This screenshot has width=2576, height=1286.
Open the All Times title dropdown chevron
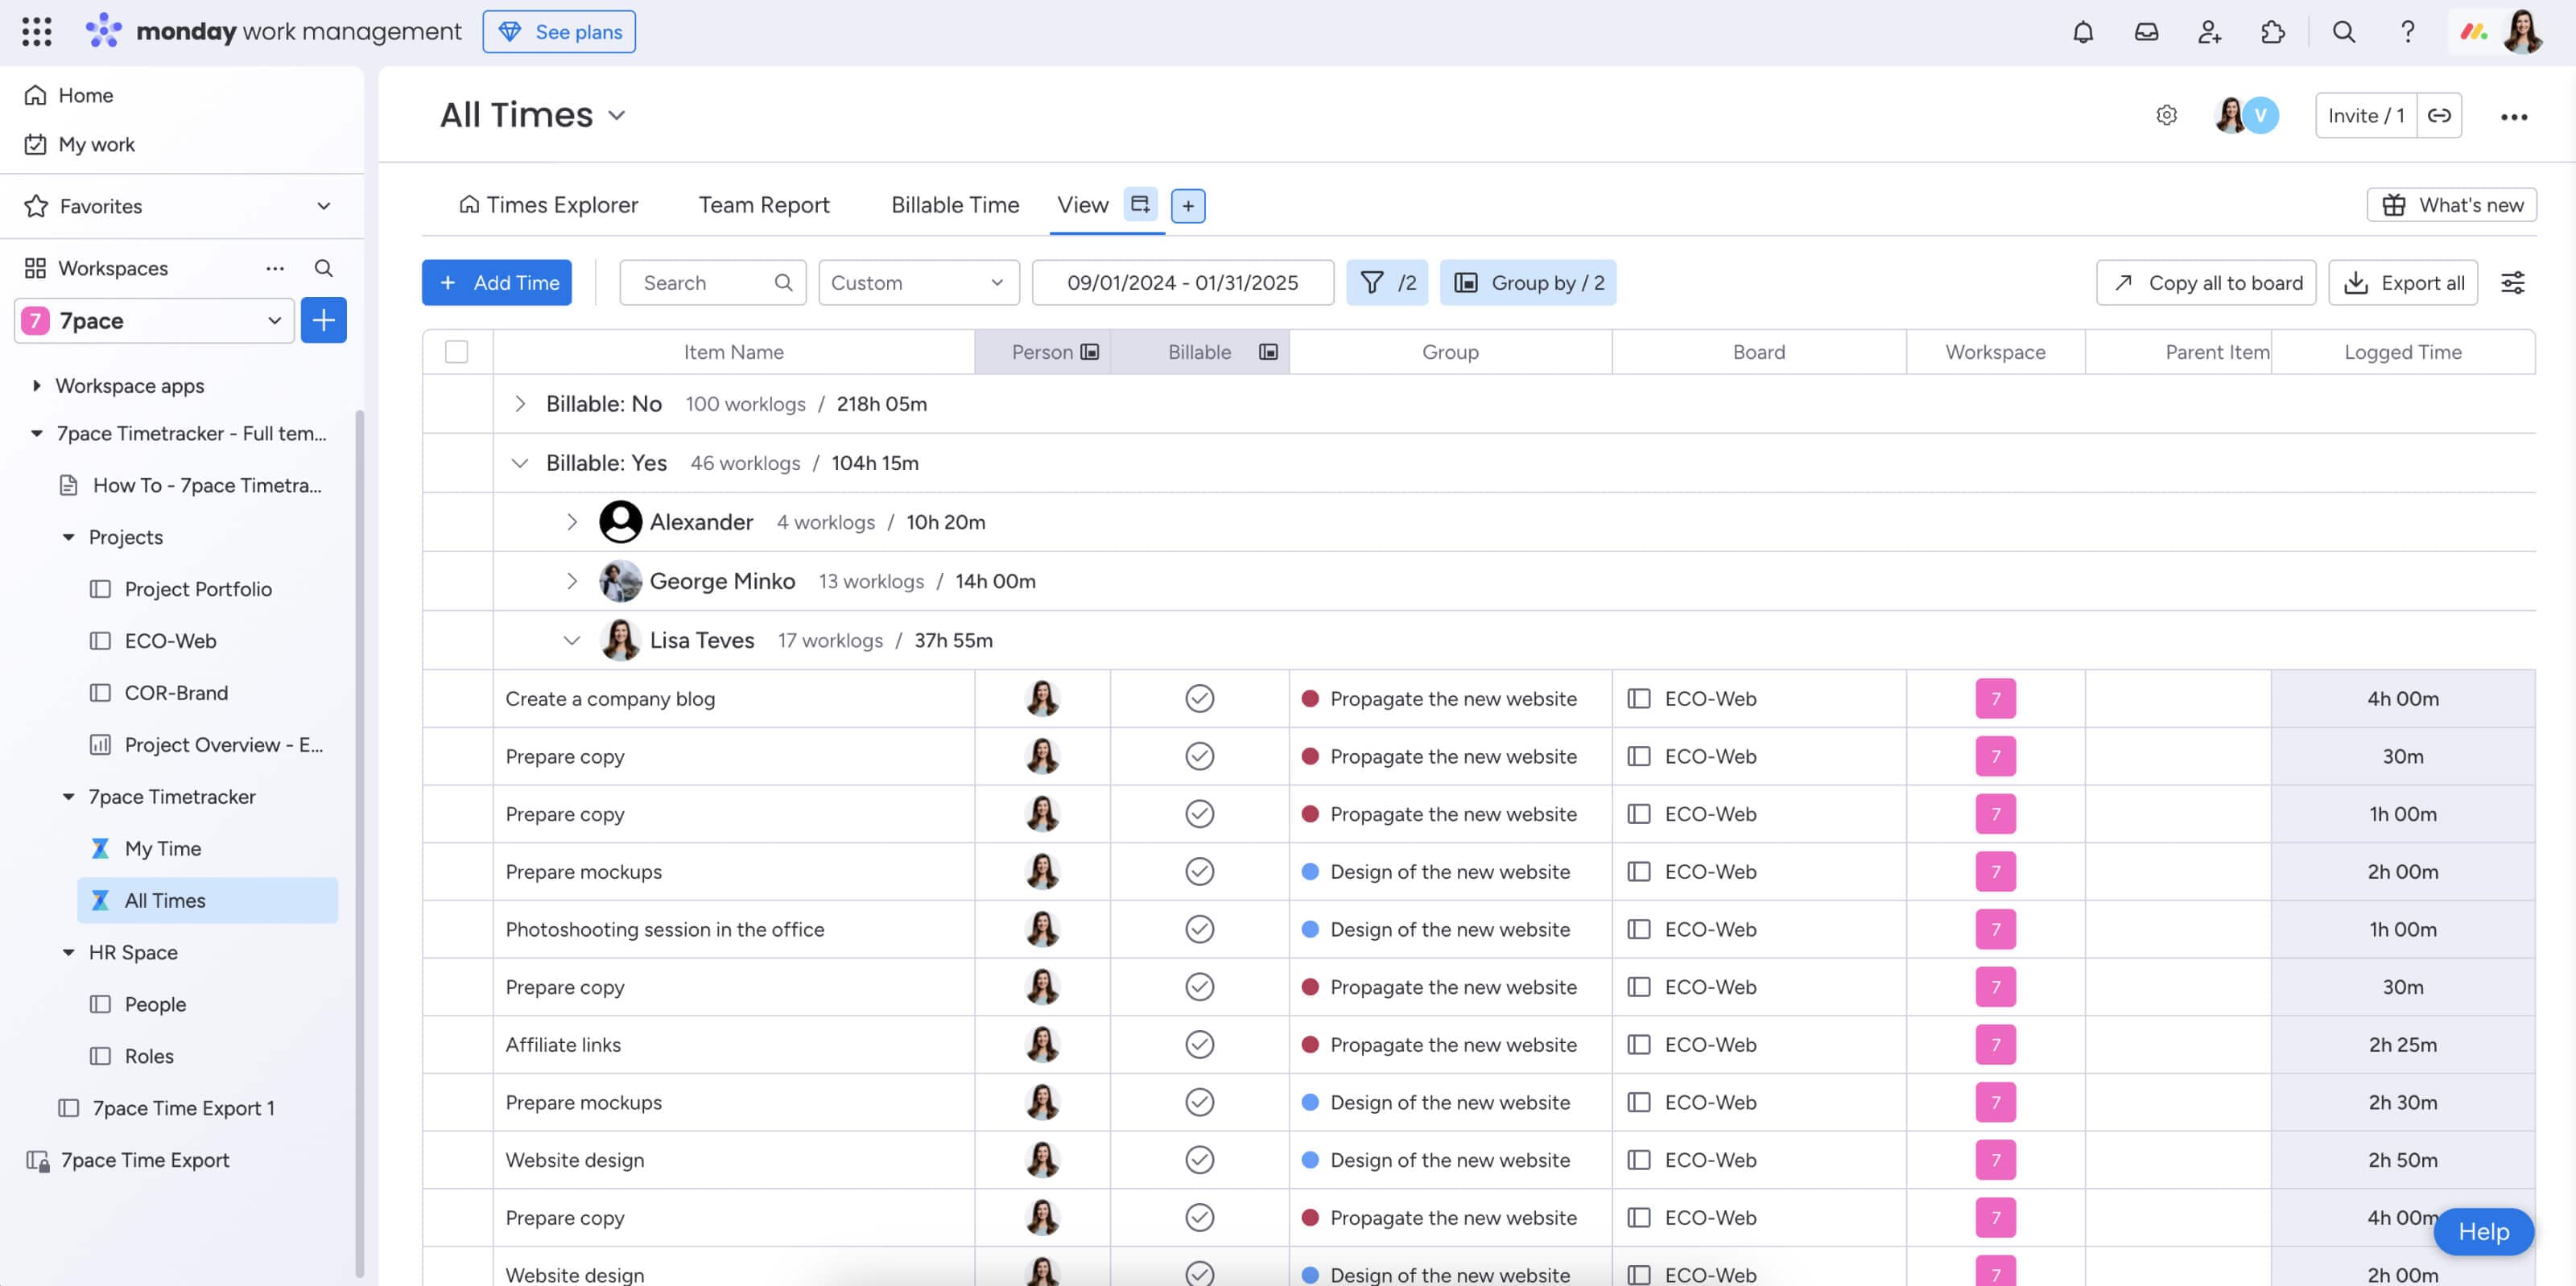[x=616, y=115]
